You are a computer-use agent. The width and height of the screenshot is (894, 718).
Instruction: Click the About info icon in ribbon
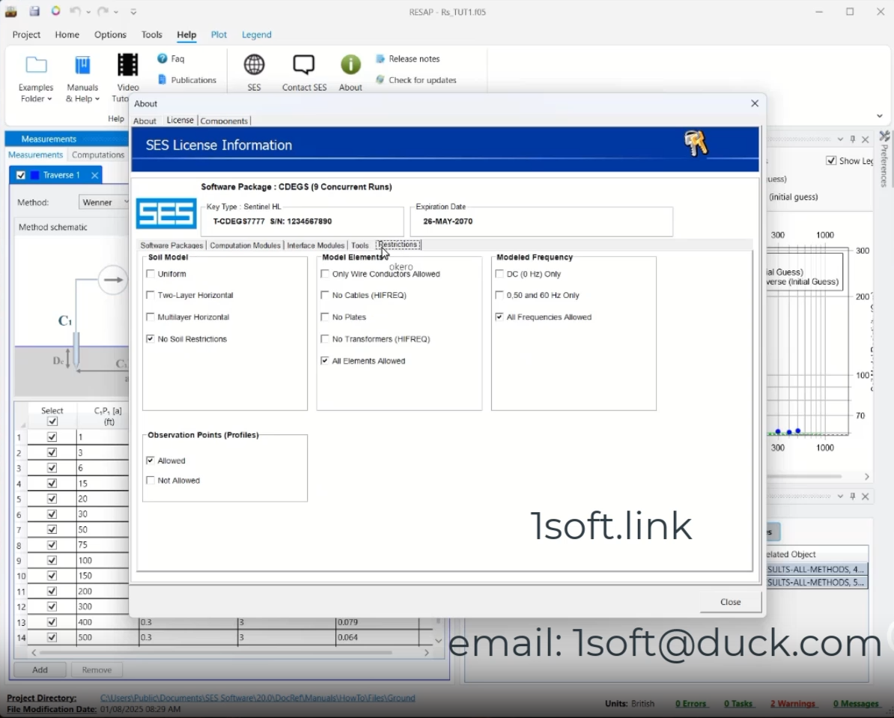pyautogui.click(x=350, y=65)
